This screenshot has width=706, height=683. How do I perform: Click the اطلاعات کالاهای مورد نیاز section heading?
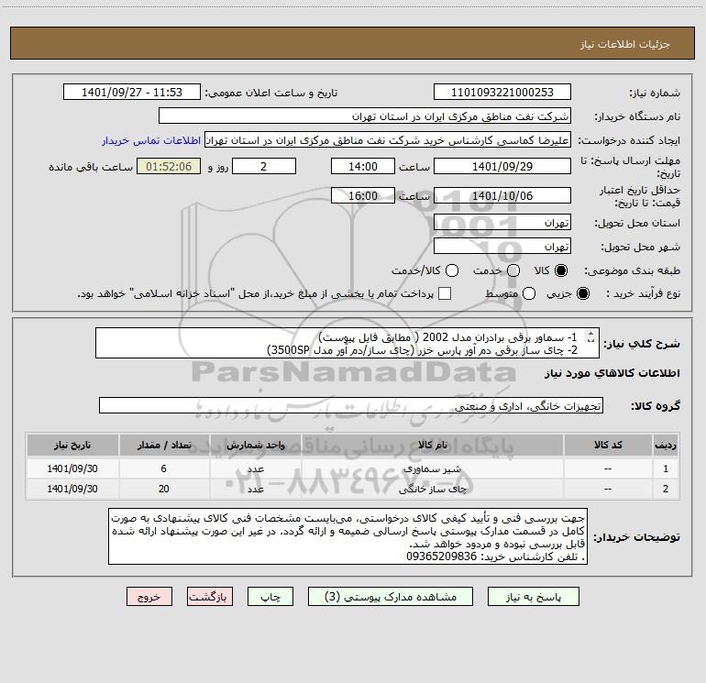click(x=612, y=373)
